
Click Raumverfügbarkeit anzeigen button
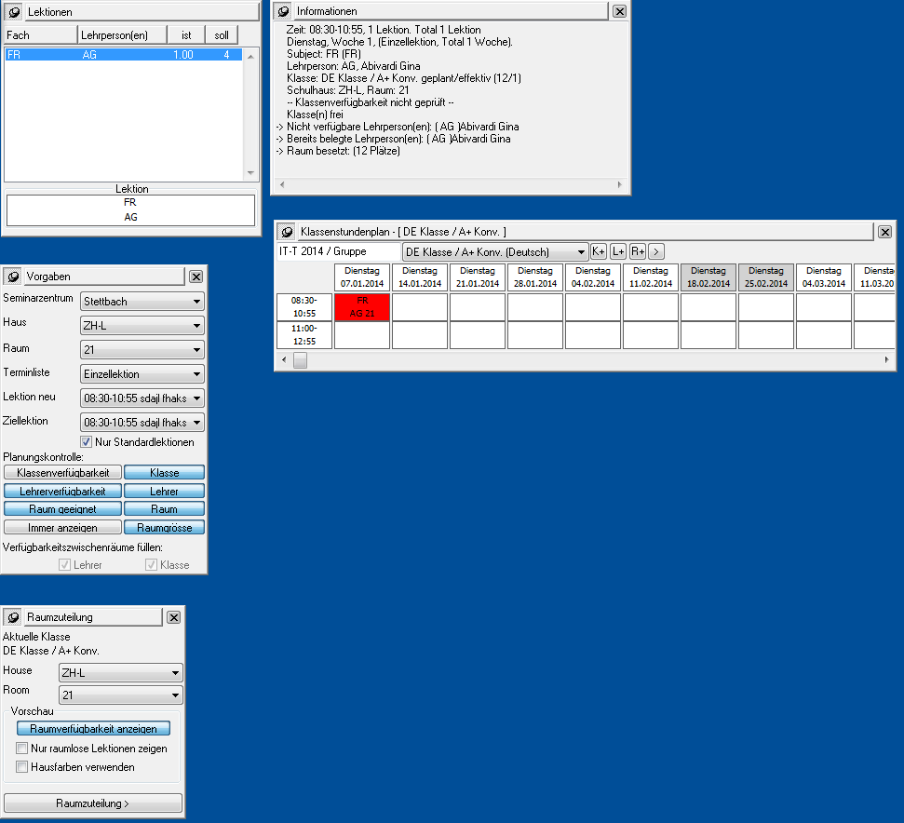point(93,729)
